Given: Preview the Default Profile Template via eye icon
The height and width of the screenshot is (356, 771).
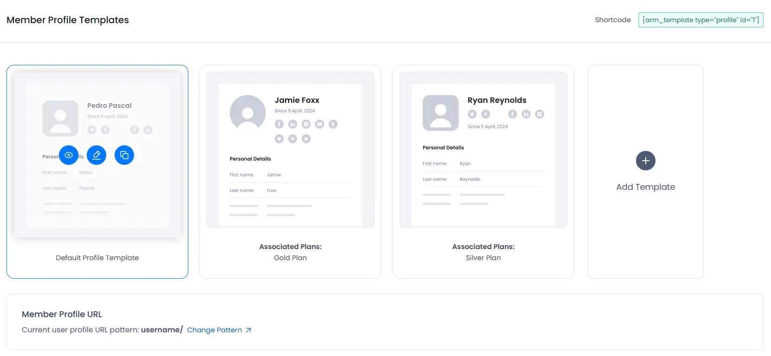Looking at the screenshot, I should 69,155.
